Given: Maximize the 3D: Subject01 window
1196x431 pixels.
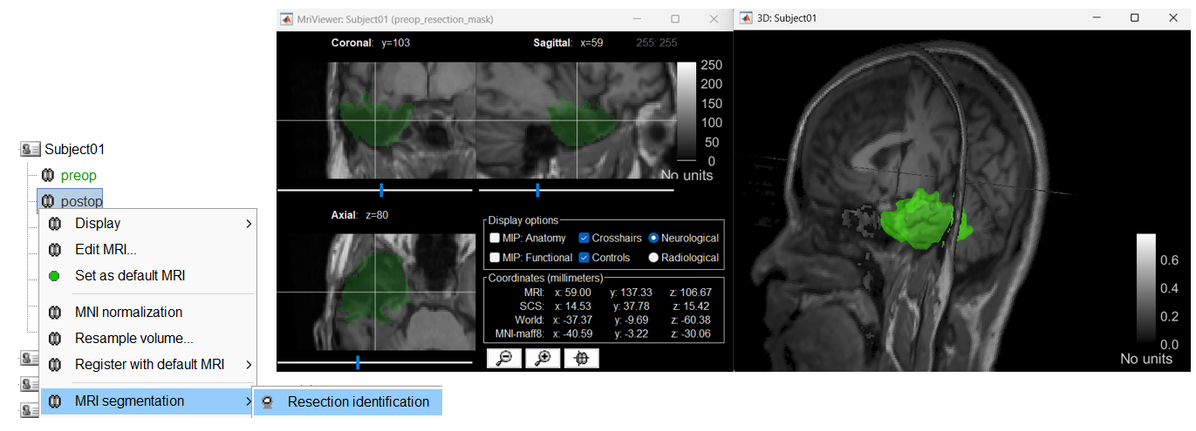Looking at the screenshot, I should tap(1134, 18).
